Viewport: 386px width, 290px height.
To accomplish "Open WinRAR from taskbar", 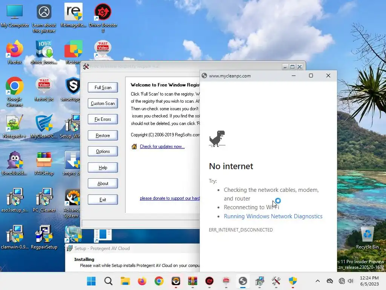I will 193,281.
